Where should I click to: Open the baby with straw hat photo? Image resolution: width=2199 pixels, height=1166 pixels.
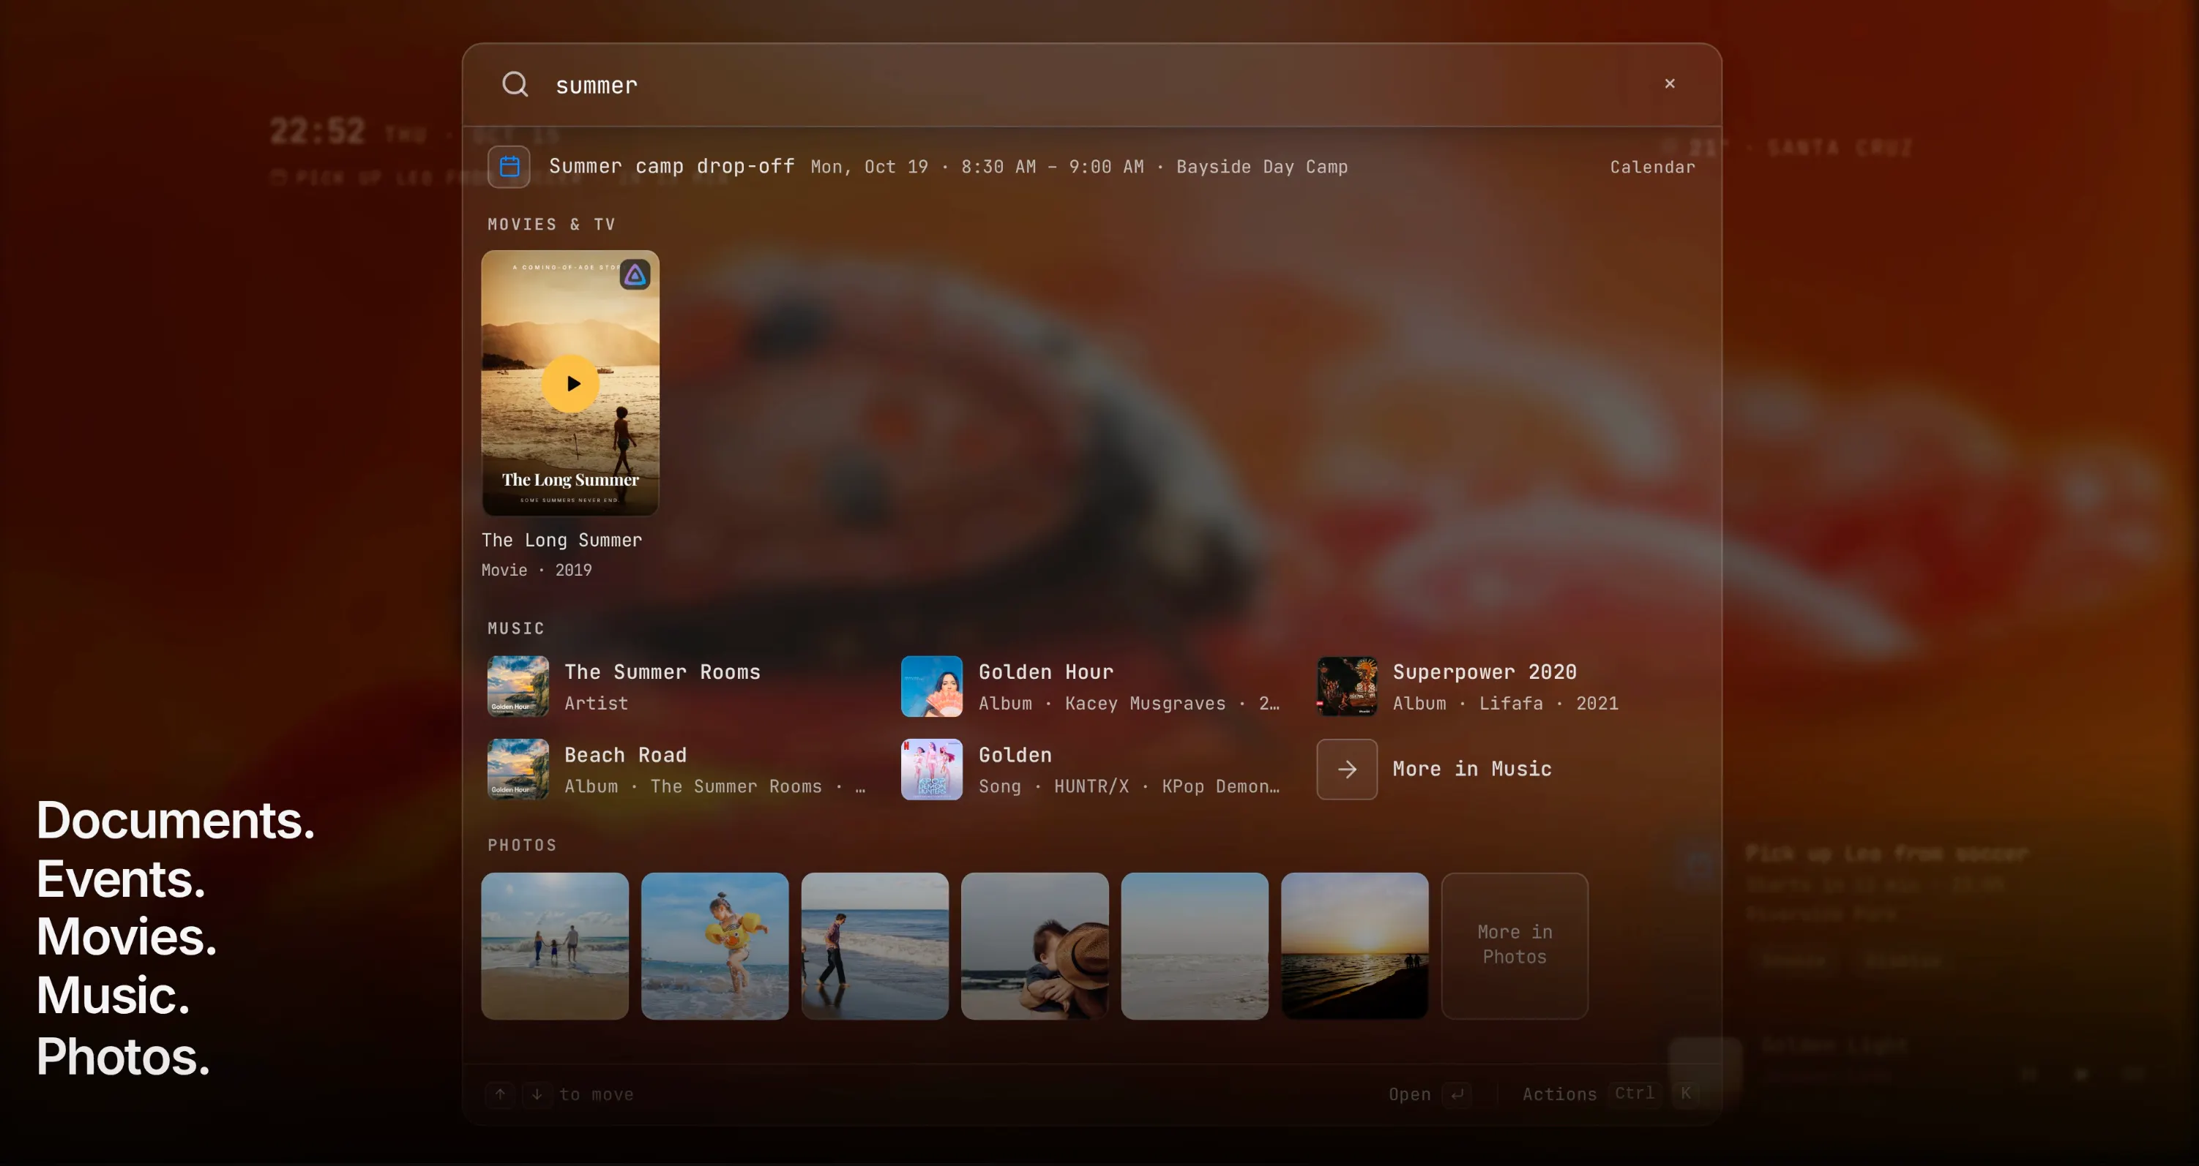pyautogui.click(x=1034, y=945)
